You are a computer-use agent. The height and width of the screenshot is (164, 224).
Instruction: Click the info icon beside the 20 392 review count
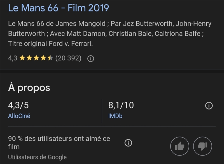(91, 59)
